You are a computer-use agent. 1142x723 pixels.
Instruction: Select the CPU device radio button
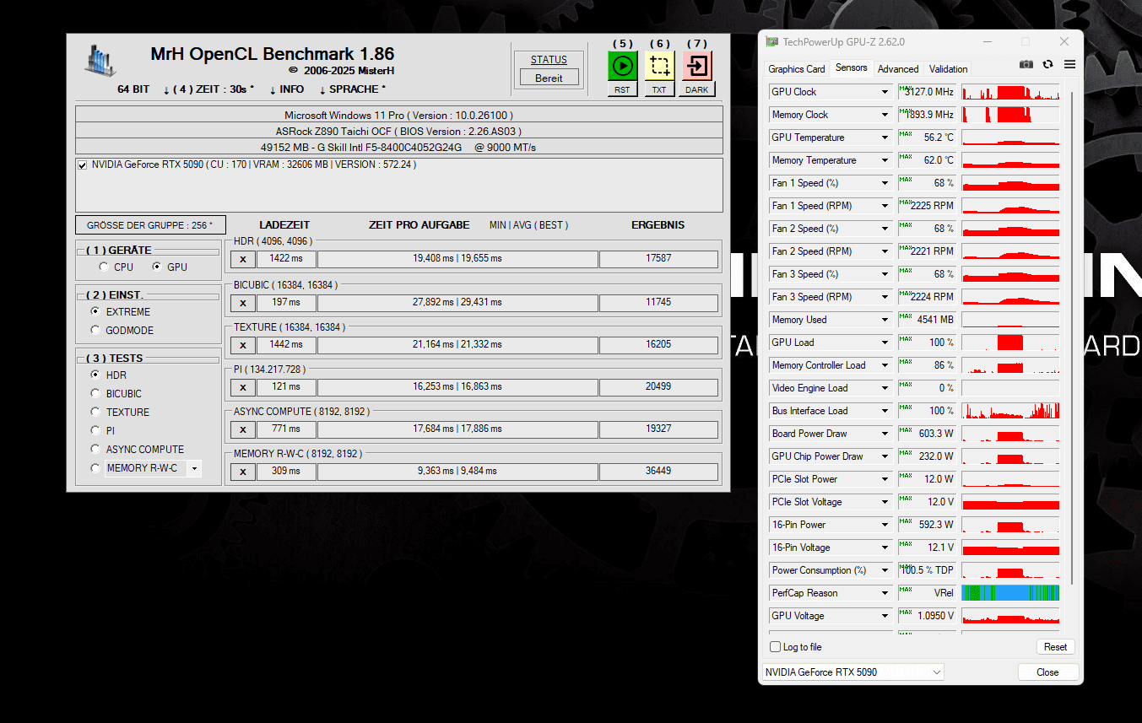(x=104, y=267)
